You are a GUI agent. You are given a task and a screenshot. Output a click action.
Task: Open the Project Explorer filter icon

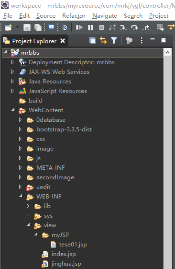pyautogui.click(x=114, y=41)
